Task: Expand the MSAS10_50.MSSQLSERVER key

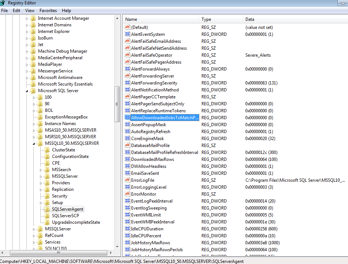Action: pos(34,131)
